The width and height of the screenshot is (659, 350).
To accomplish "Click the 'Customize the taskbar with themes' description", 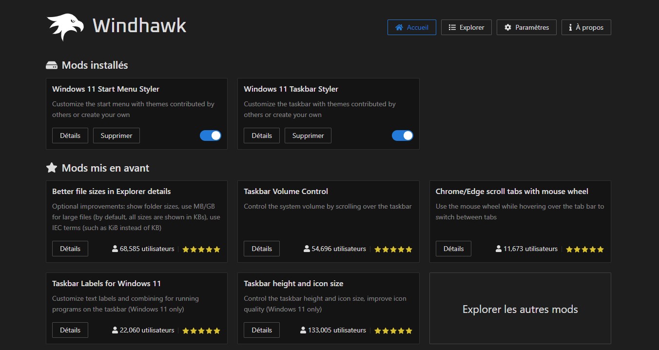I will tap(320, 109).
